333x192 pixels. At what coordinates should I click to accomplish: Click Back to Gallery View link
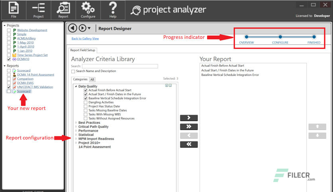[85, 38]
